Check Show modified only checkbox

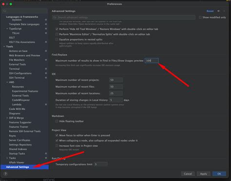point(200,18)
